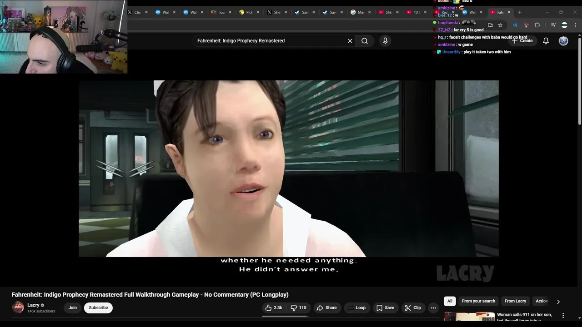Select the All filter chip
The width and height of the screenshot is (582, 327).
coord(450,301)
